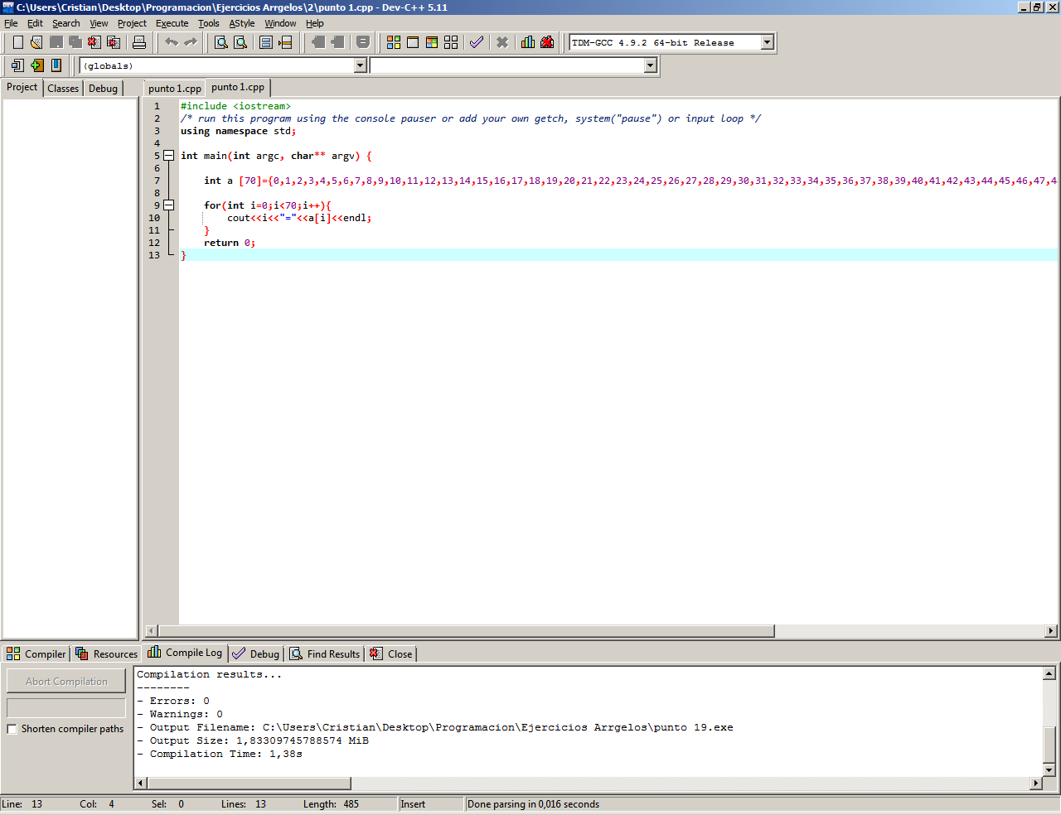Screen dimensions: 1061x815
Task: Open the AStyle menu
Action: 241,23
